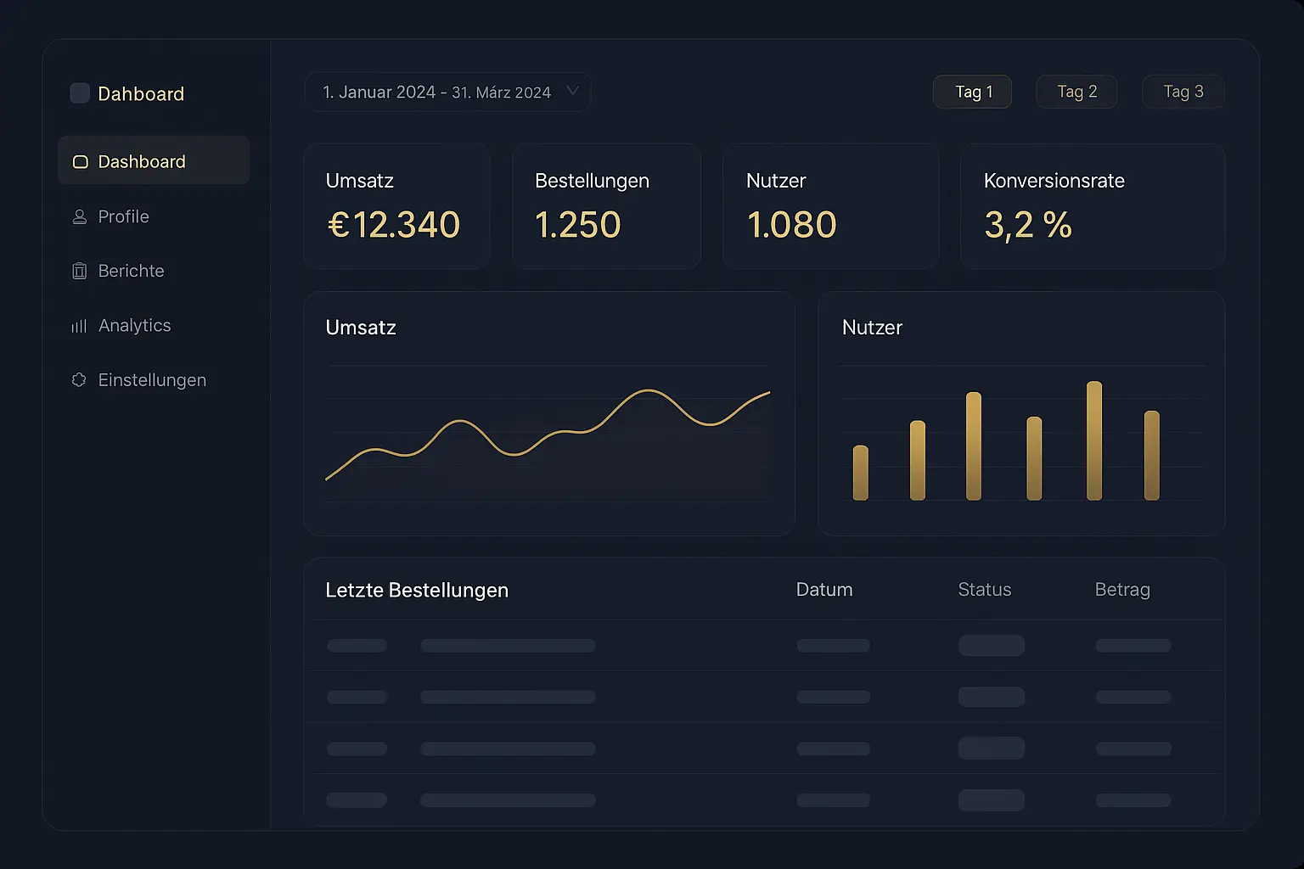Screen dimensions: 1304x869
Task: Click the Tag 1 button
Action: tap(971, 91)
